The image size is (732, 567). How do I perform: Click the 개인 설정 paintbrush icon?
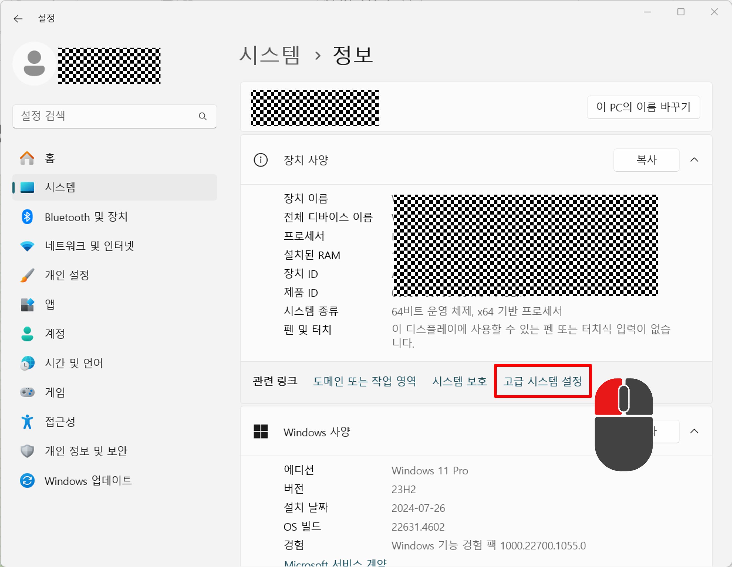[27, 275]
